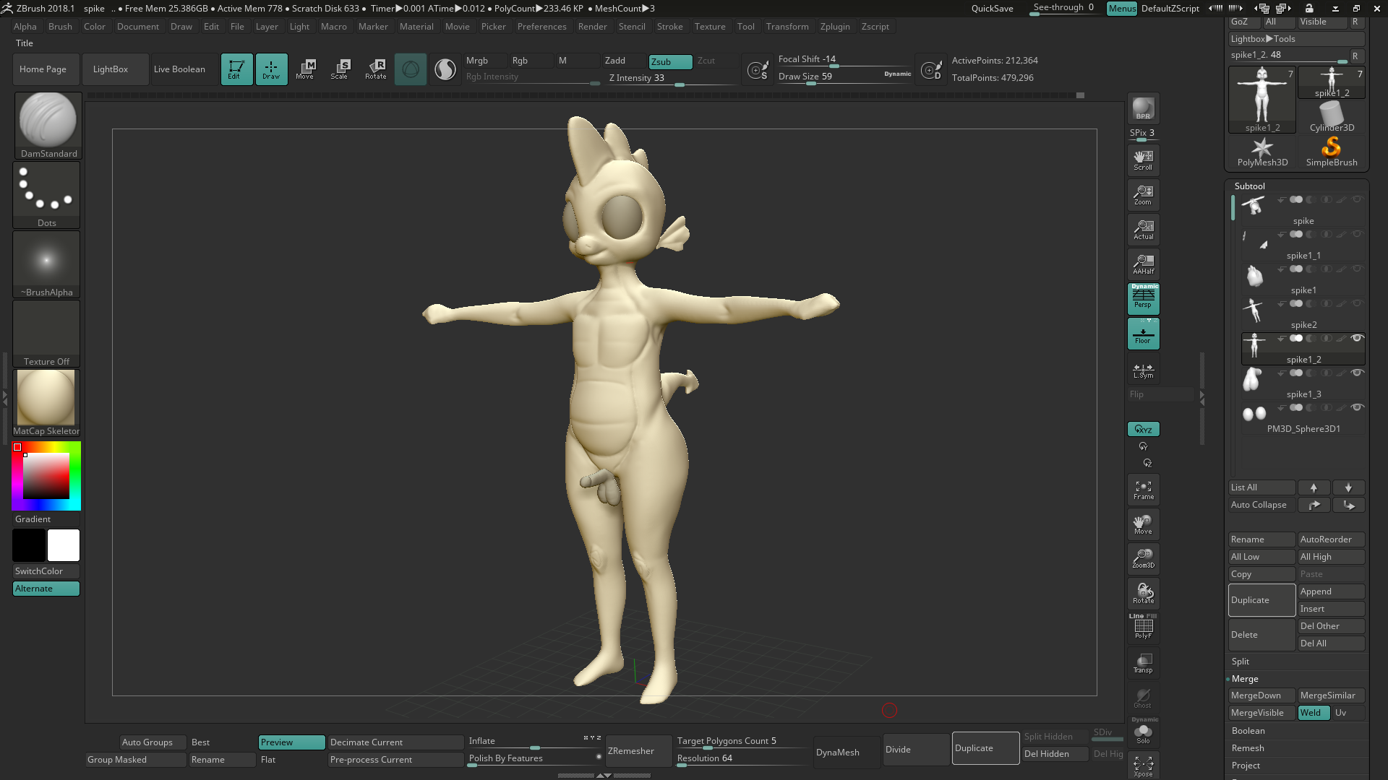Toggle PolyF line fill display

coord(1143,627)
